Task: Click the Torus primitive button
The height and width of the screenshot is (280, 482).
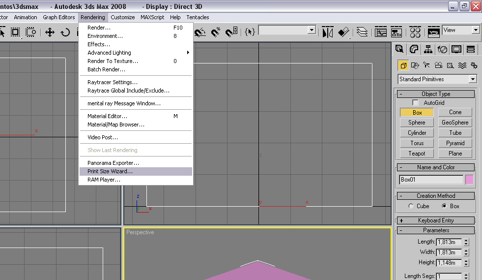Action: pyautogui.click(x=417, y=143)
